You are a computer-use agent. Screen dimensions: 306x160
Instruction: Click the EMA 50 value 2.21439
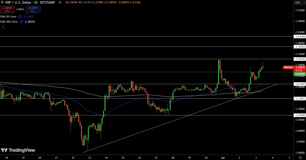click(x=28, y=16)
